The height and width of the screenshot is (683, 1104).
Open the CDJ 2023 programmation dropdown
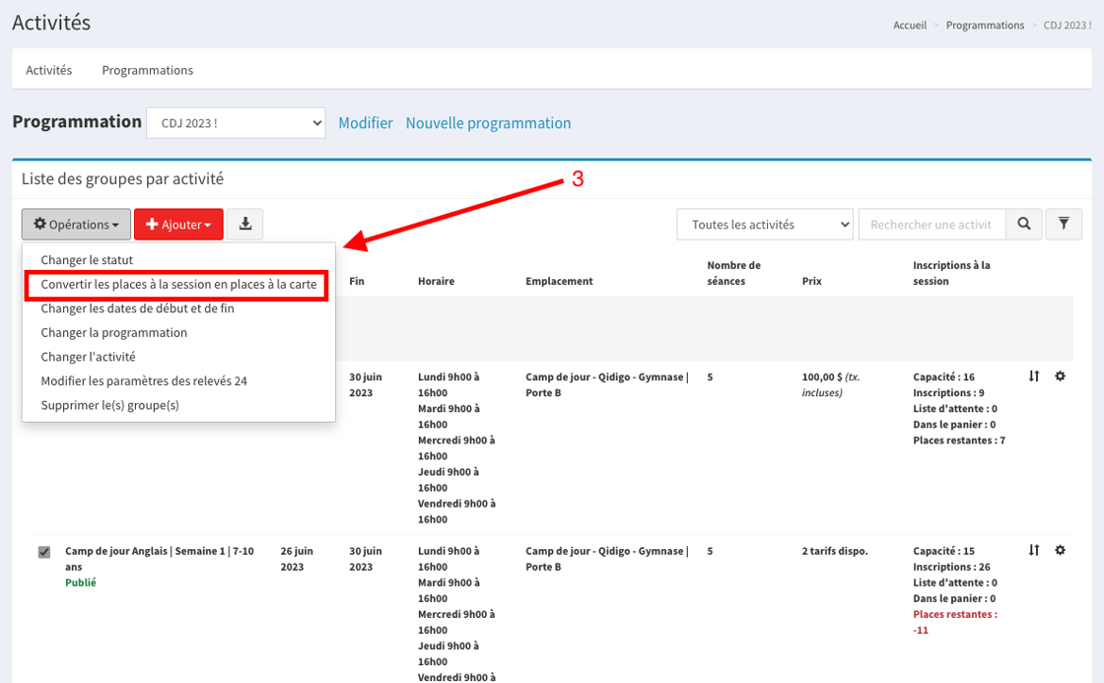point(236,123)
